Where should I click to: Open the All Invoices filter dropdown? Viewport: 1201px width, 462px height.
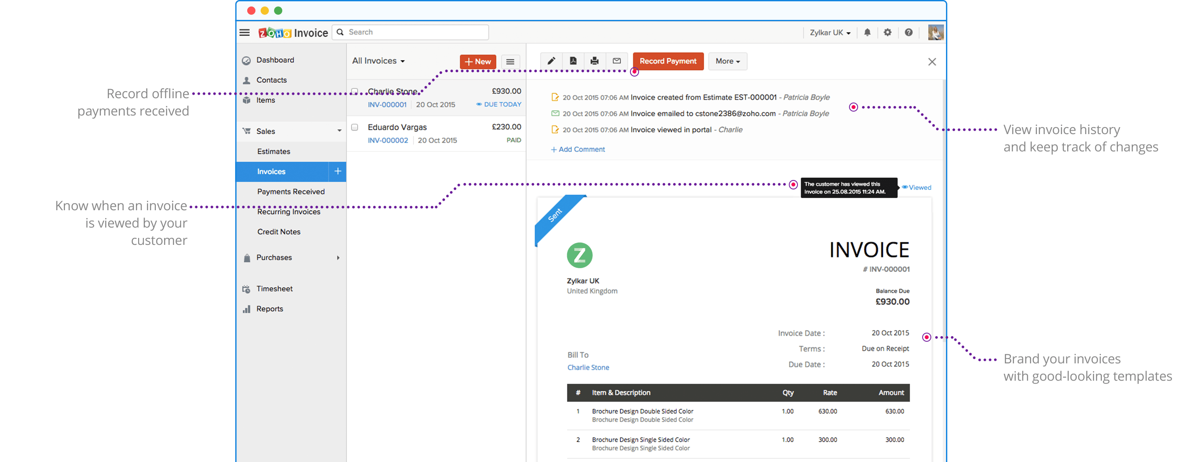[x=378, y=61]
